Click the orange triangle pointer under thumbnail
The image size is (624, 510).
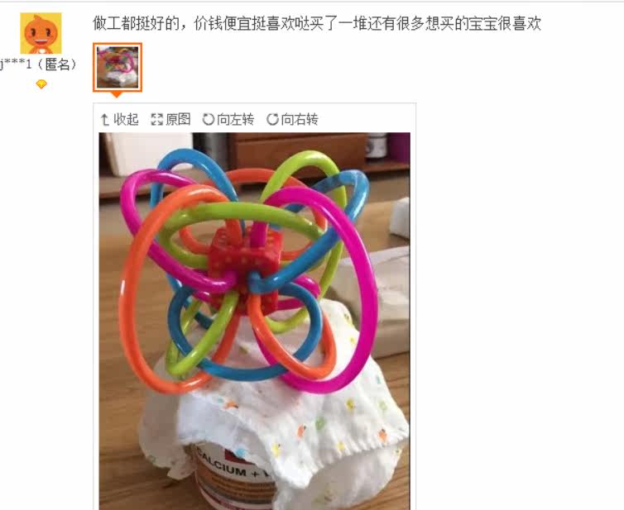[117, 94]
